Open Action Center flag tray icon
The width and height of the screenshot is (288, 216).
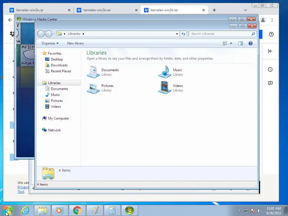pos(253,211)
